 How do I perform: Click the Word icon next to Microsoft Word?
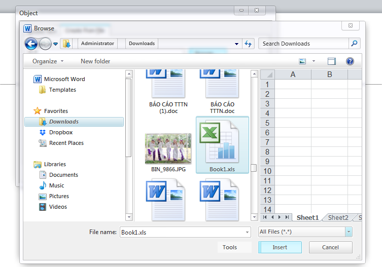point(38,79)
